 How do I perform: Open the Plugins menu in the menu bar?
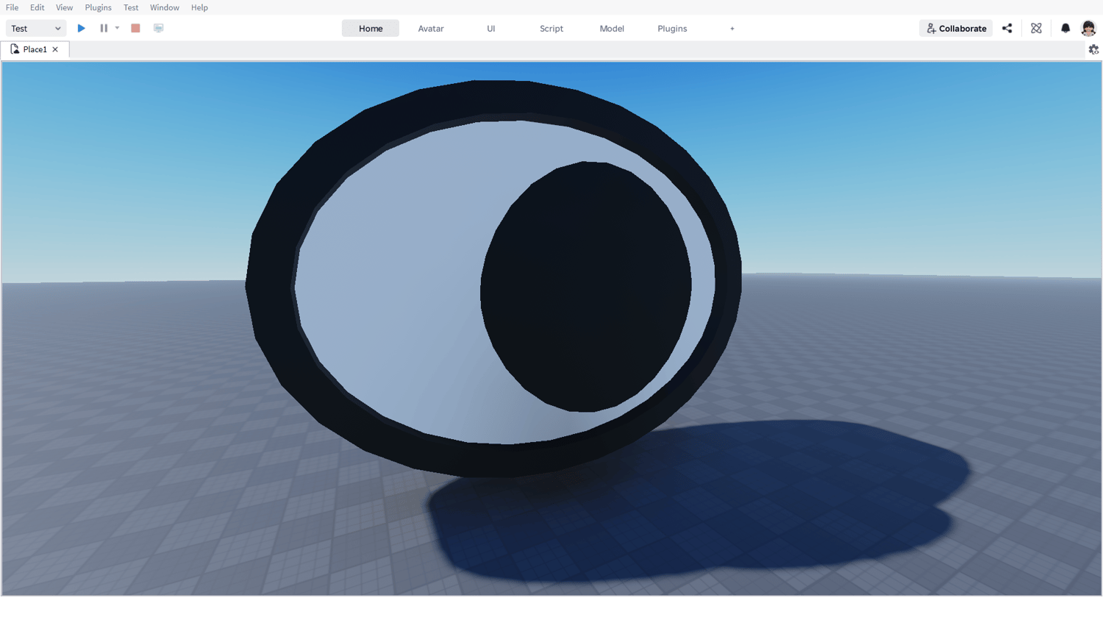(x=99, y=7)
